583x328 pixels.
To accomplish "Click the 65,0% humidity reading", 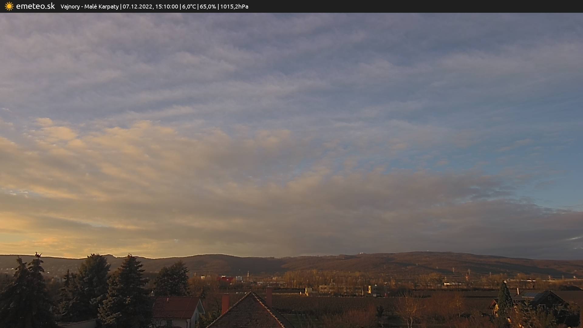I will click(x=208, y=6).
